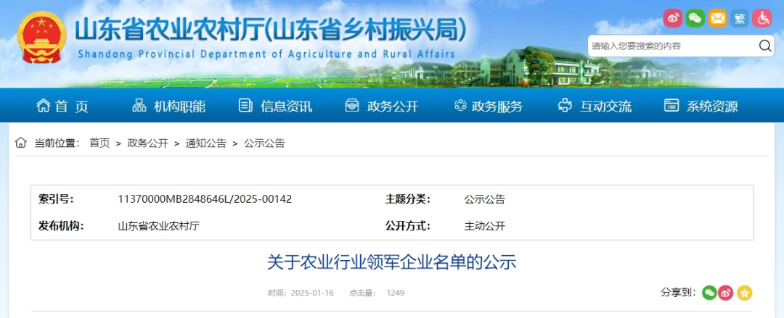Click the orange email envelope icon

click(717, 18)
